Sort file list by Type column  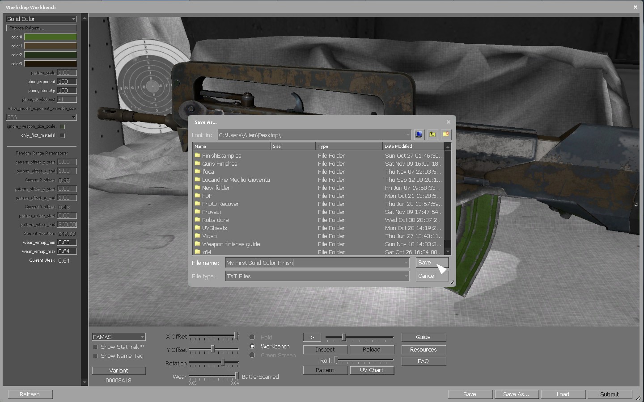[349, 146]
